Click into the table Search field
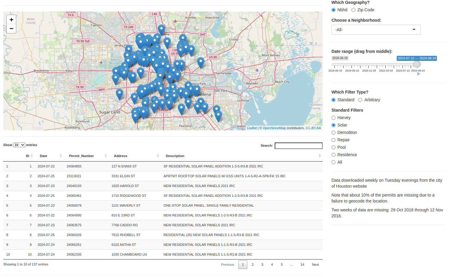The width and height of the screenshot is (450, 277). click(298, 145)
